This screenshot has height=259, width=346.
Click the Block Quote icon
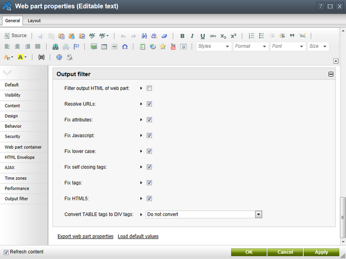[x=292, y=35]
